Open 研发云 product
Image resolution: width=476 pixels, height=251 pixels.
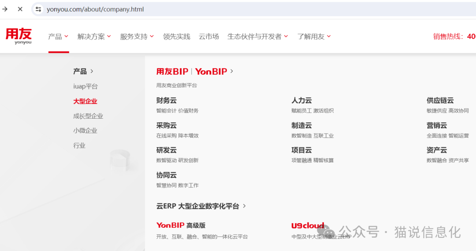click(x=166, y=150)
